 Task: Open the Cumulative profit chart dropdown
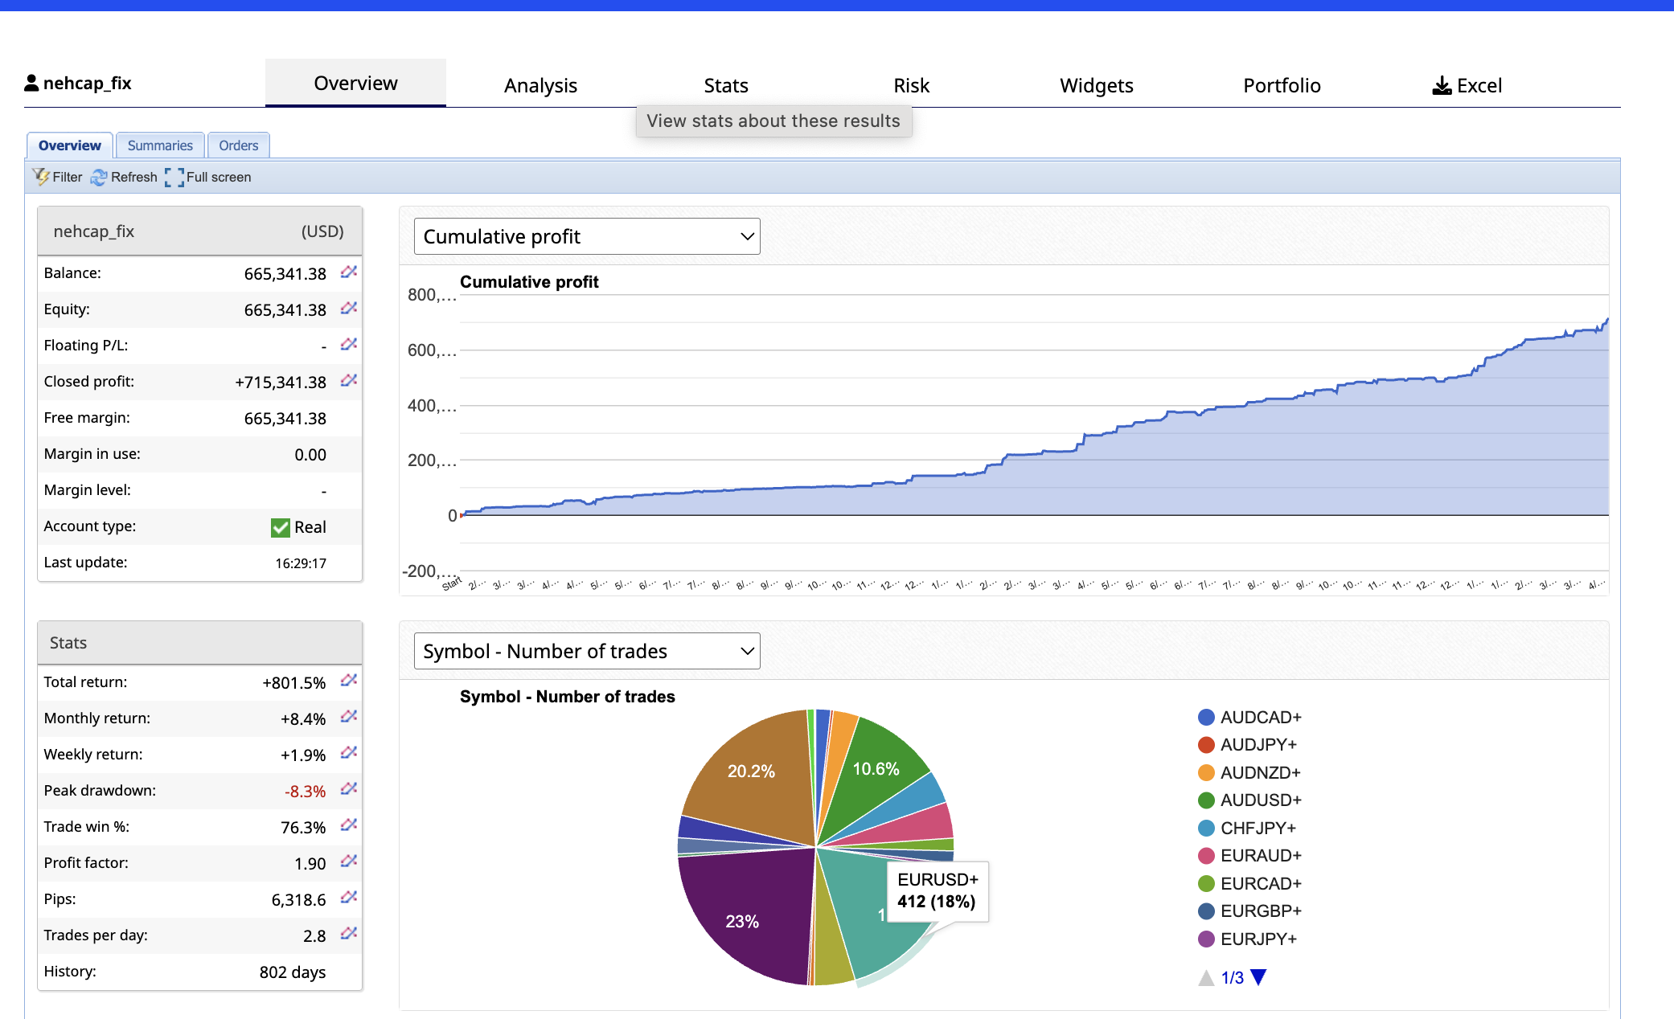click(x=587, y=236)
